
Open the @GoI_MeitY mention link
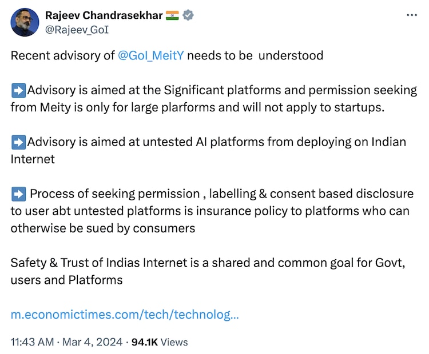click(x=152, y=55)
